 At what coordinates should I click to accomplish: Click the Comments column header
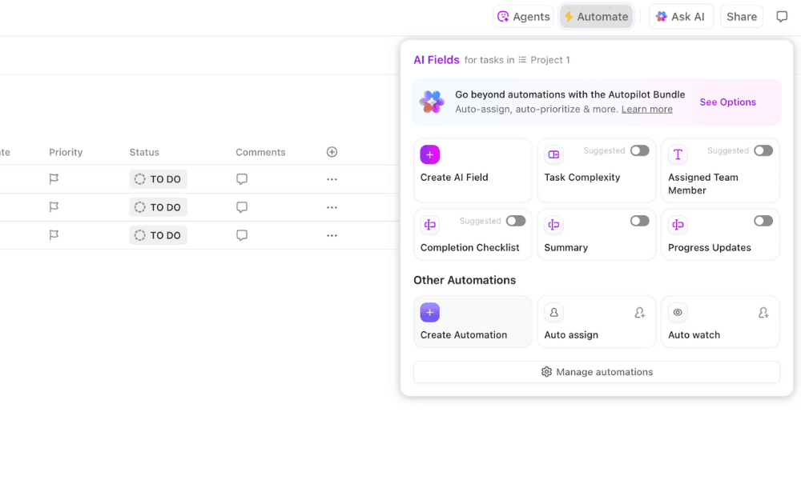pyautogui.click(x=260, y=152)
